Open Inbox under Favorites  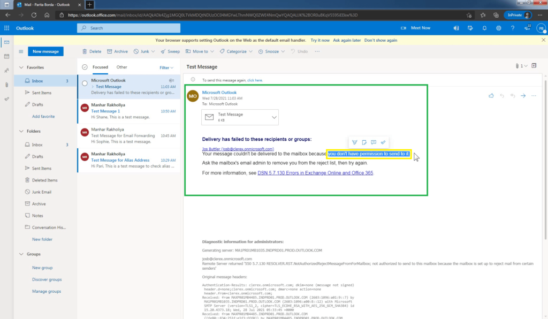pos(45,81)
